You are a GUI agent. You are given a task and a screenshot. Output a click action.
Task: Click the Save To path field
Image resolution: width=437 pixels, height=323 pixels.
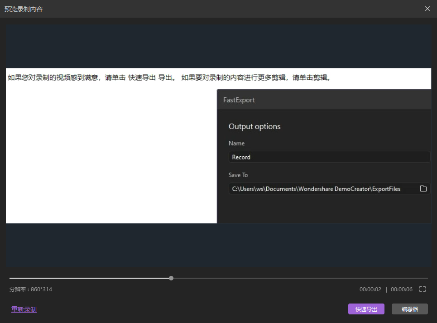[x=317, y=189]
